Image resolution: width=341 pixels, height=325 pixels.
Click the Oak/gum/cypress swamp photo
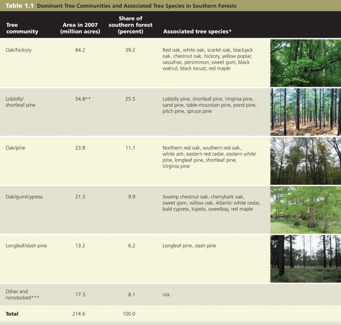[305, 209]
